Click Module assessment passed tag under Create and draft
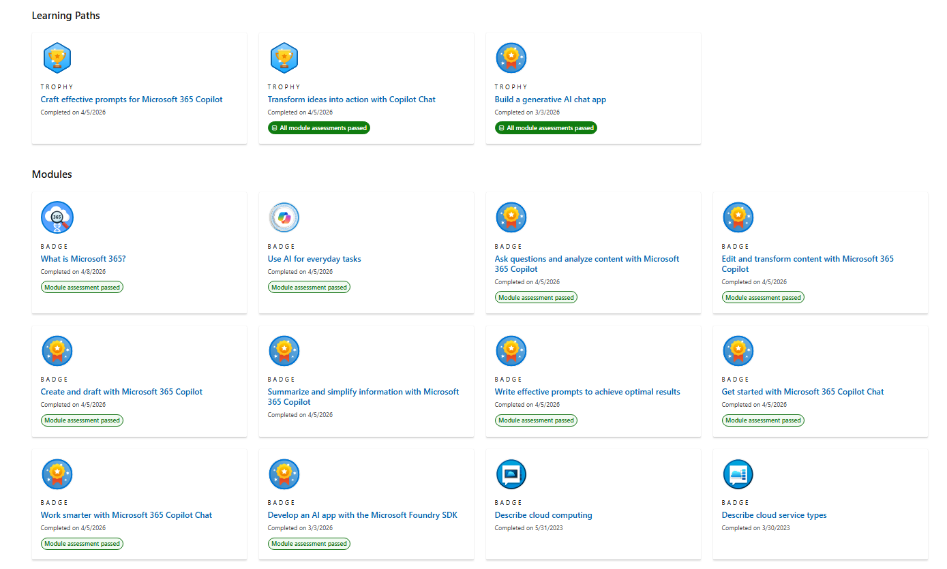 point(82,420)
